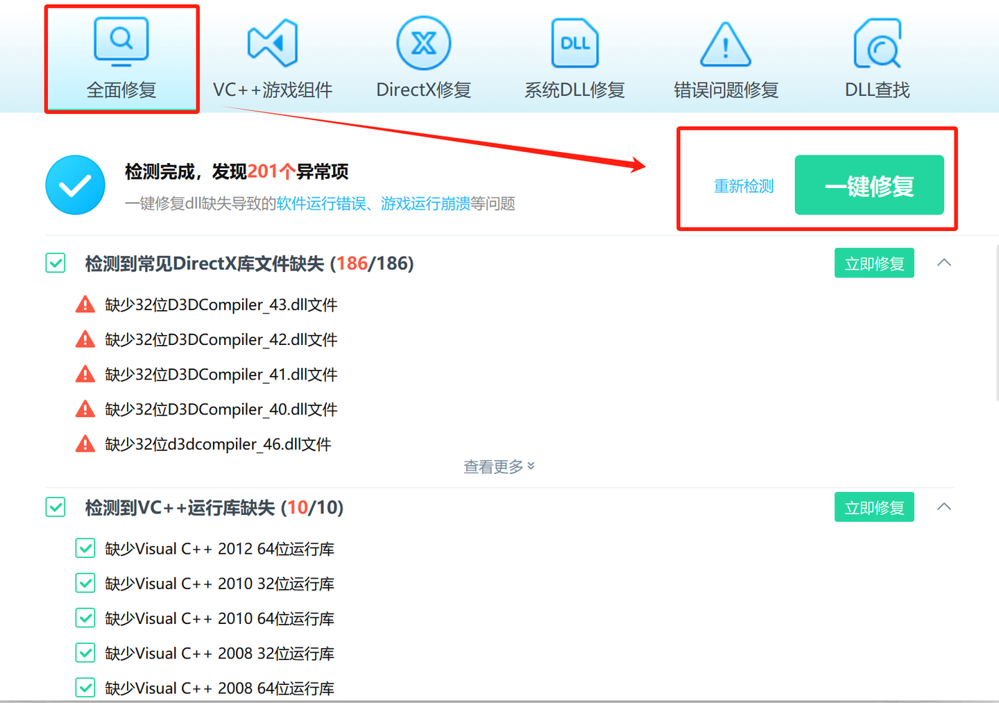The width and height of the screenshot is (999, 703).
Task: Collapse the VC++运行库缺失 section chevron
Action: 944,507
